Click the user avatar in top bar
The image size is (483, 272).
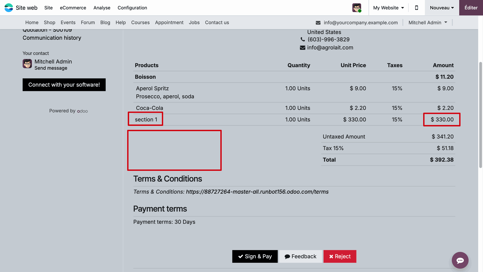[356, 8]
